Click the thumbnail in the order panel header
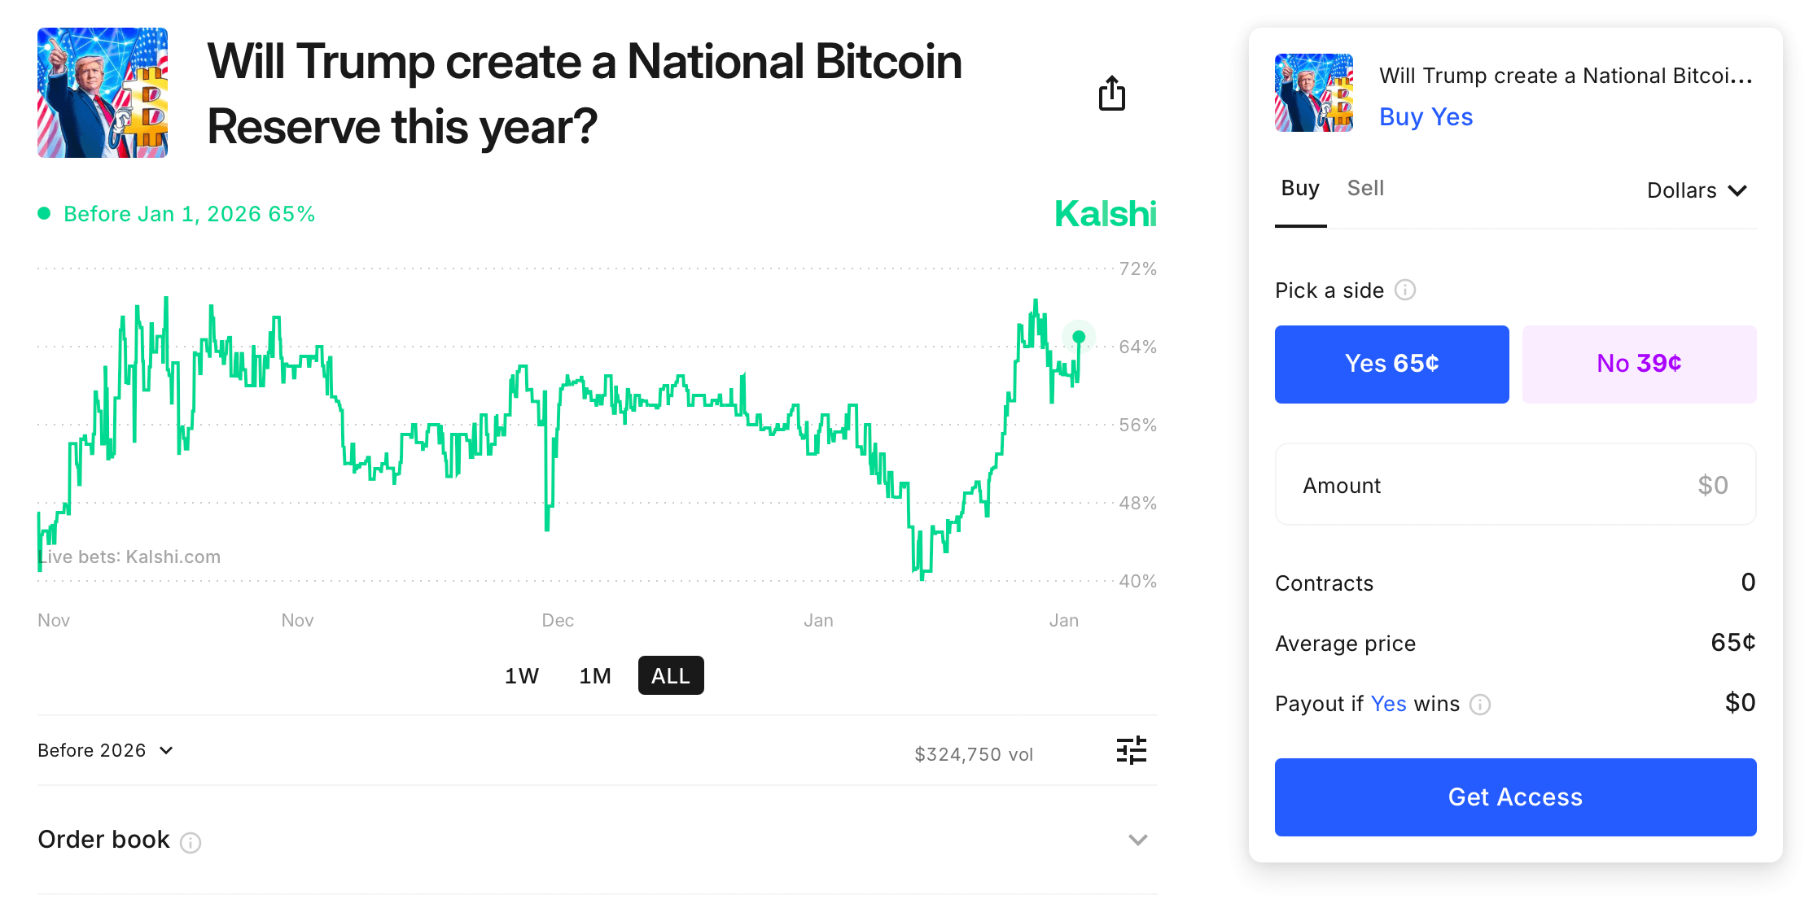Viewport: 1809px width, 908px height. 1313,92
